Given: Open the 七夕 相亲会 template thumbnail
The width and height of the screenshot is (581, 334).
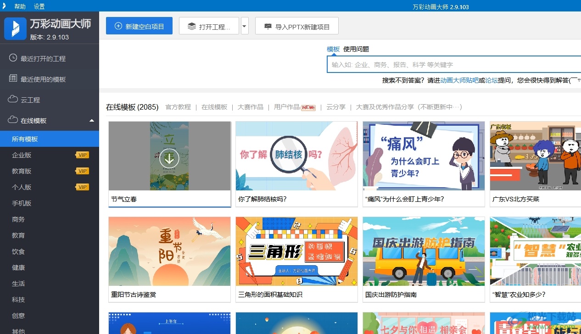Looking at the screenshot, I should tap(424, 323).
